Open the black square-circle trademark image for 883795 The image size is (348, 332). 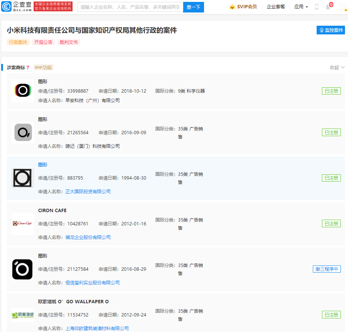pyautogui.click(x=22, y=178)
